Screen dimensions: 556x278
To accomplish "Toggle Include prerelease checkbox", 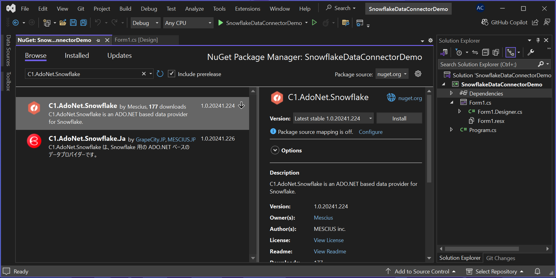I will pyautogui.click(x=172, y=74).
